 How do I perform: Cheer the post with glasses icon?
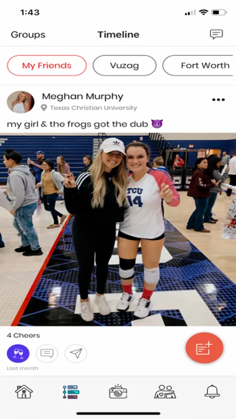18,353
